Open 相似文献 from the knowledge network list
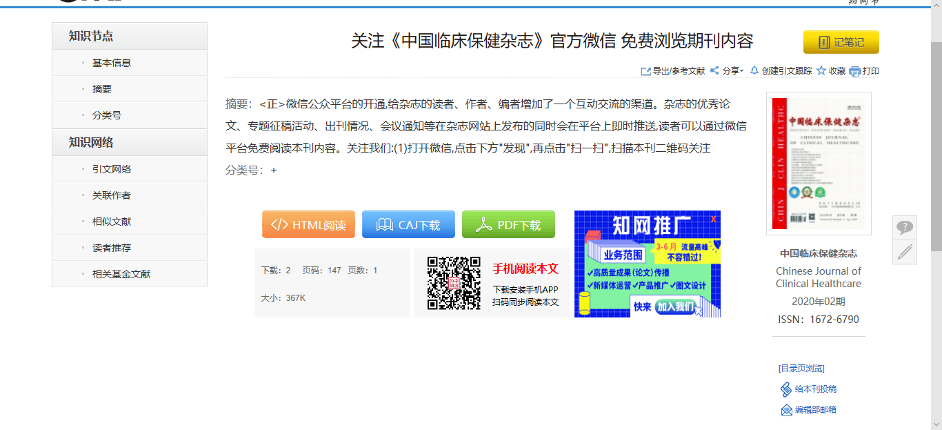 point(112,222)
